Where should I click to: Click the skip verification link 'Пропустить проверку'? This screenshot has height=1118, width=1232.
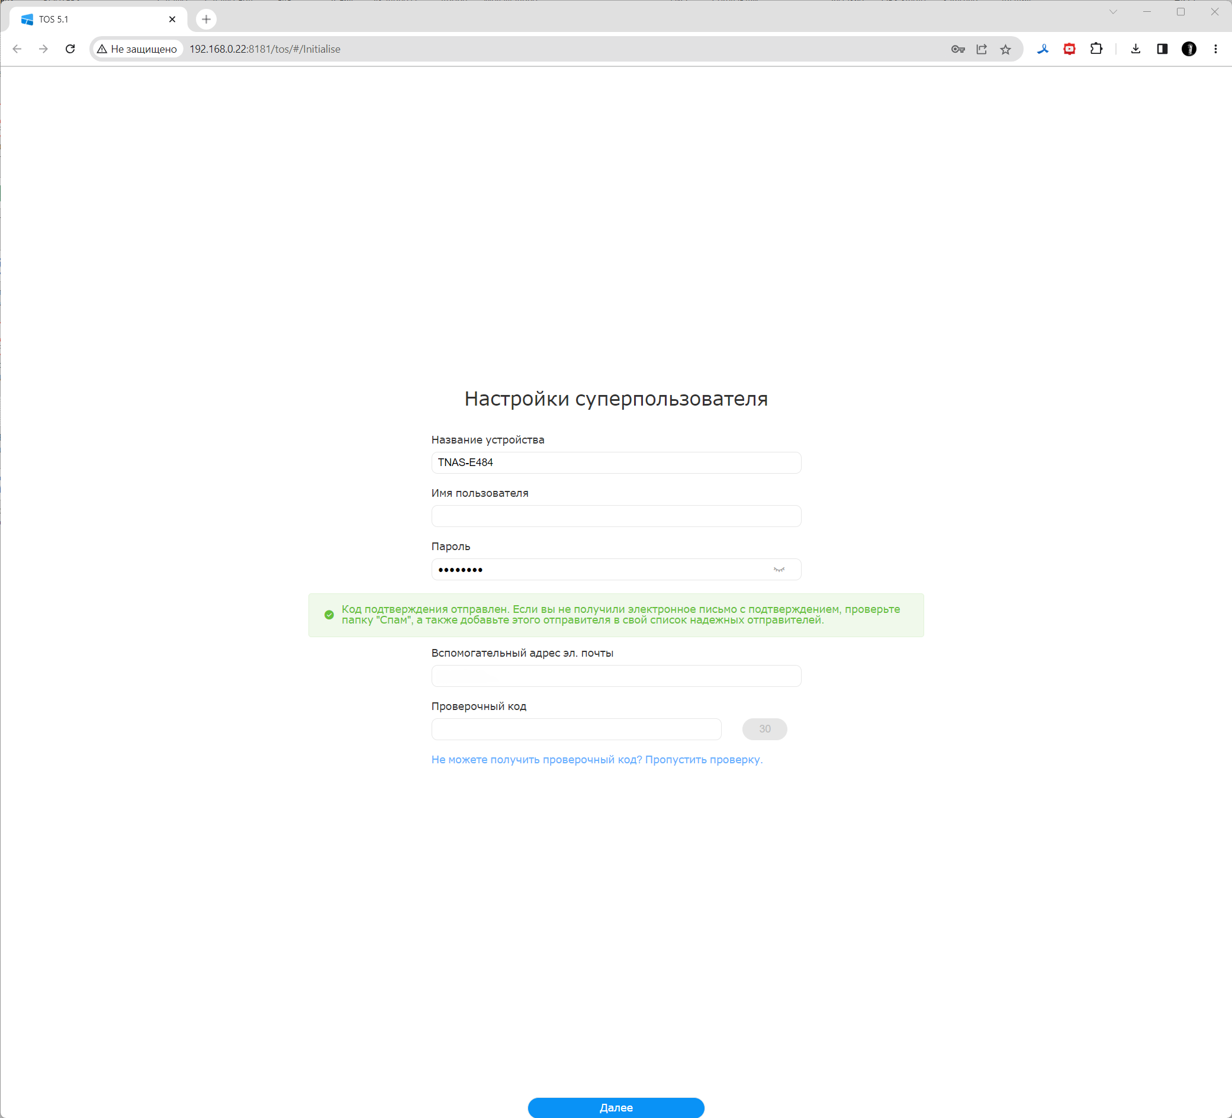pyautogui.click(x=703, y=759)
